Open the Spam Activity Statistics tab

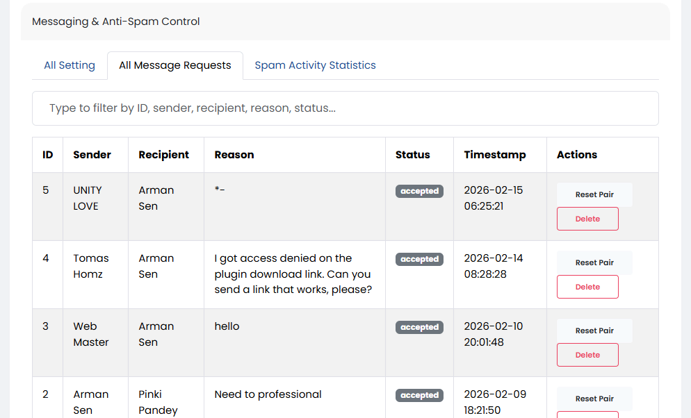(x=315, y=65)
